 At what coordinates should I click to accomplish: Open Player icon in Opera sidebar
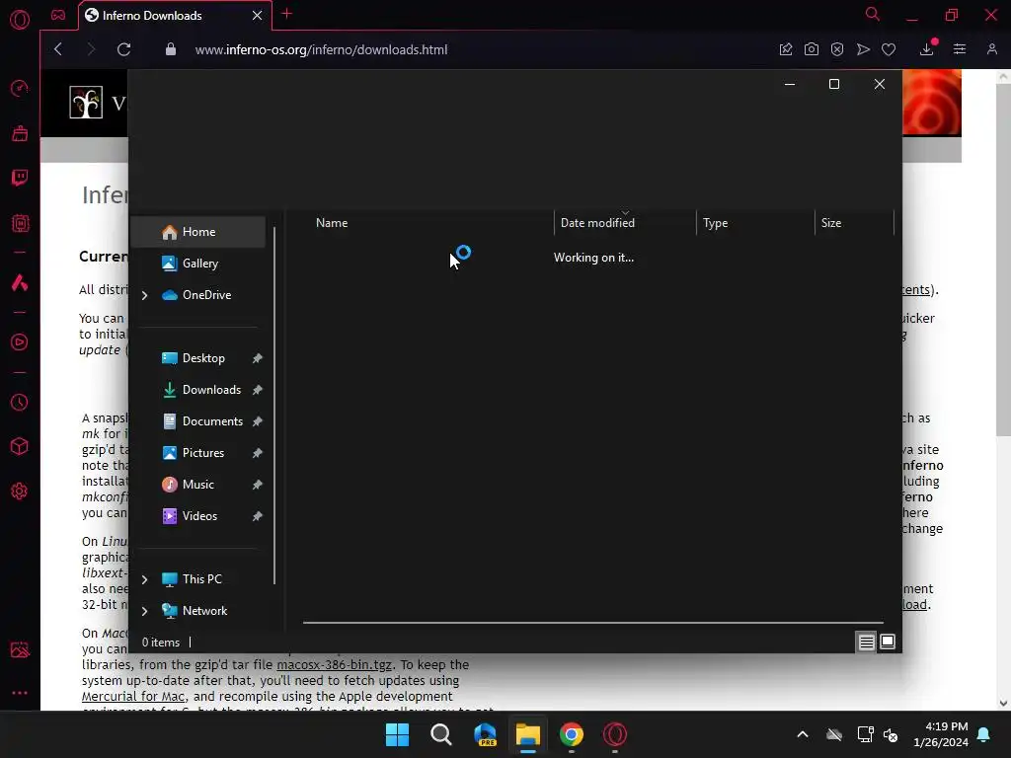(20, 341)
